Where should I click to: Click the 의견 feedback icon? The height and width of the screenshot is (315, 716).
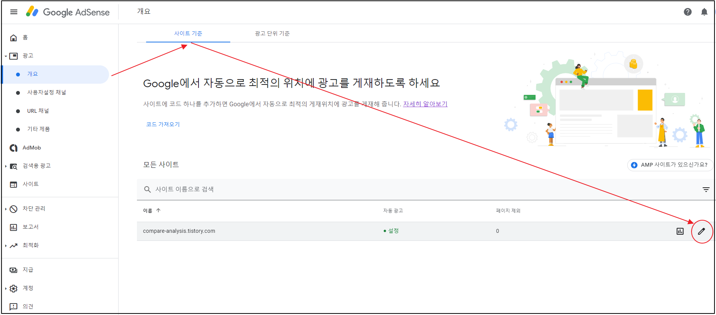[13, 307]
